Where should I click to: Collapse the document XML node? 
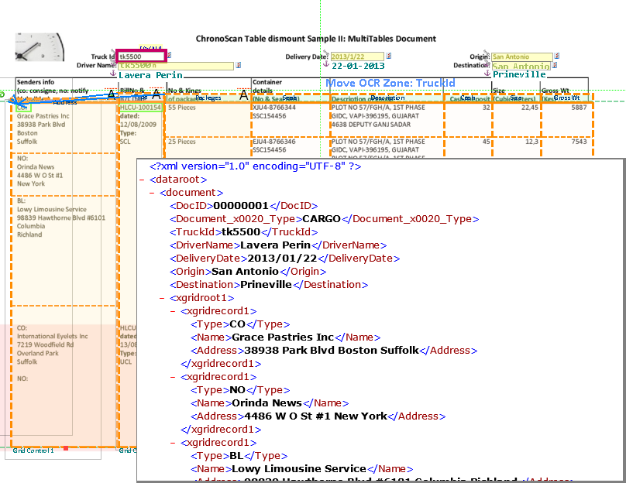tap(152, 193)
